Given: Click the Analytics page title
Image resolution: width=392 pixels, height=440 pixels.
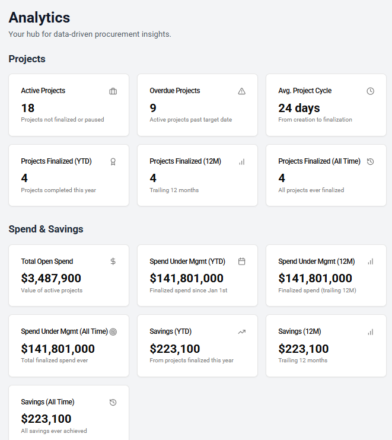Looking at the screenshot, I should click(x=39, y=18).
